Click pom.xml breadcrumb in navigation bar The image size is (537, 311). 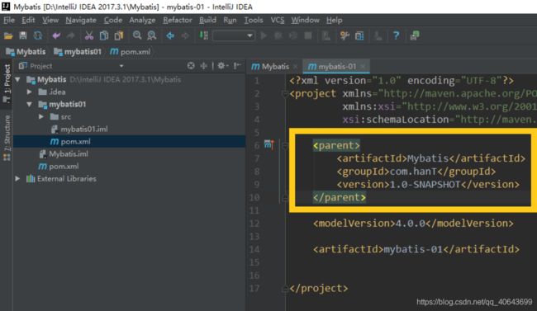(x=131, y=52)
